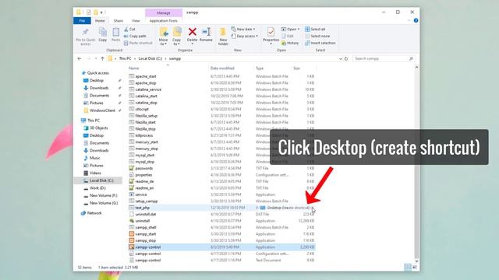Switch to the Share ribbon tab
The width and height of the screenshot is (499, 280).
(x=118, y=21)
